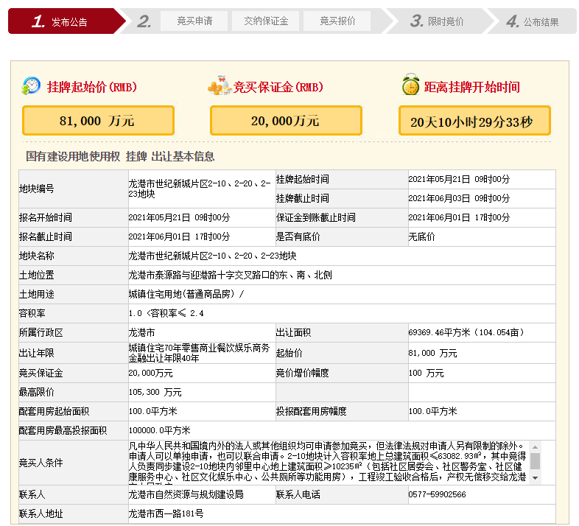Click the clock-and-money listing price icon
The image size is (579, 526).
pyautogui.click(x=31, y=85)
